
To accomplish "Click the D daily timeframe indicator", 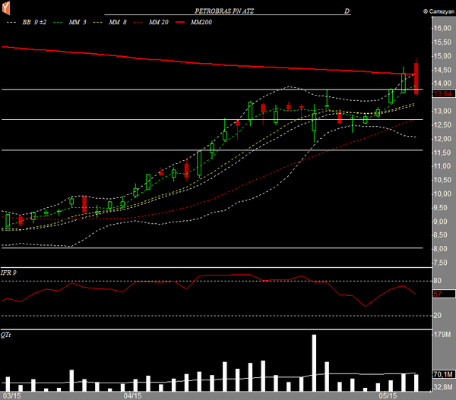I will (x=347, y=12).
